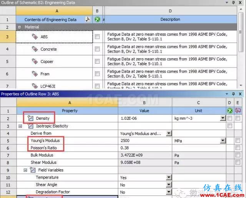The height and width of the screenshot is (198, 246).
Task: Close the Properties of Outline Row panel
Action: (240, 94)
